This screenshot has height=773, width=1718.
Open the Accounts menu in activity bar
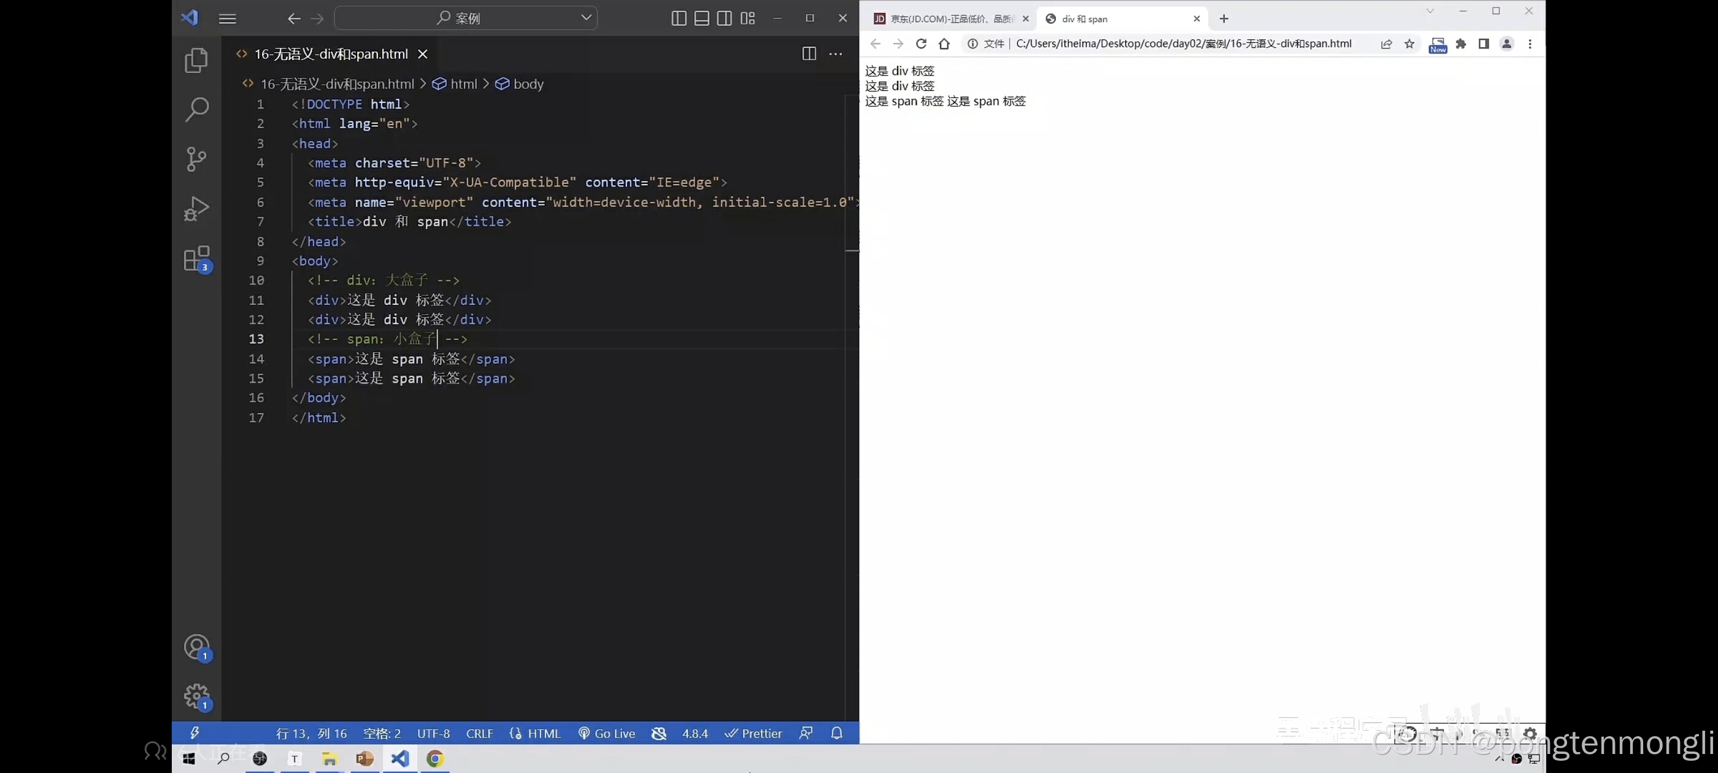point(196,647)
